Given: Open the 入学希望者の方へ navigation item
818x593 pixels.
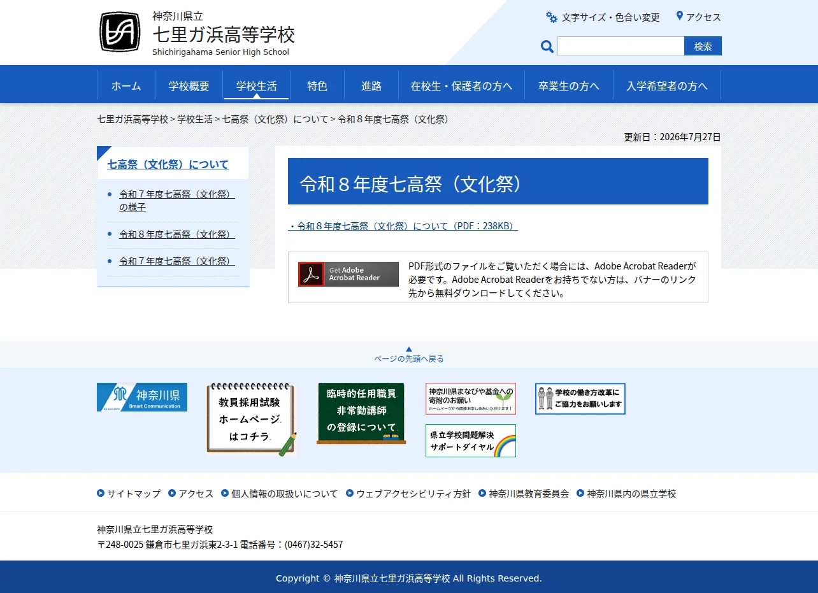Looking at the screenshot, I should 667,85.
